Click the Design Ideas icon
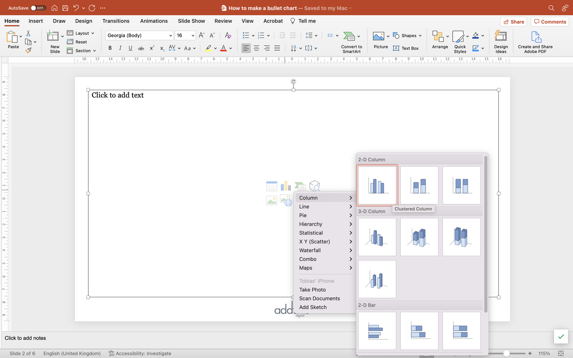573x358 pixels. pyautogui.click(x=501, y=42)
